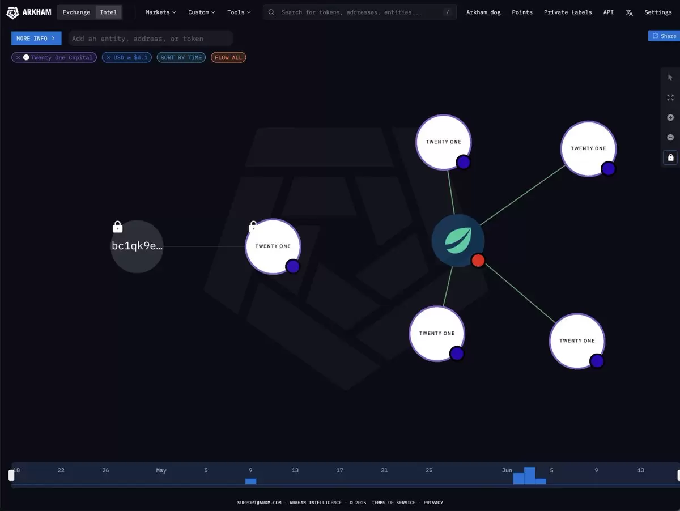Click the Arkham logo

coord(28,12)
